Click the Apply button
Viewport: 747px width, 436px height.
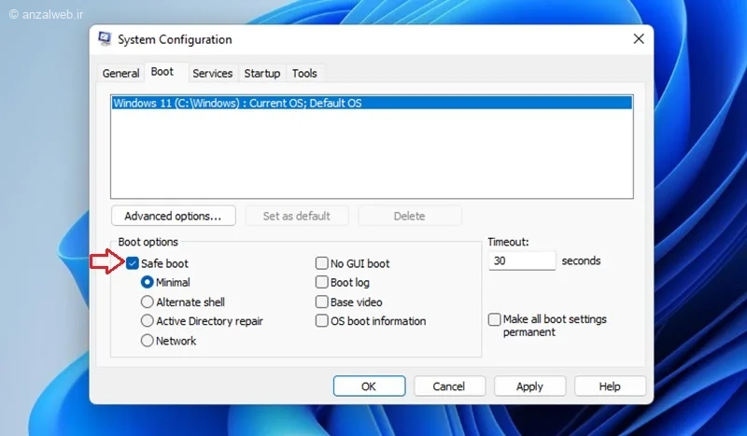click(529, 386)
